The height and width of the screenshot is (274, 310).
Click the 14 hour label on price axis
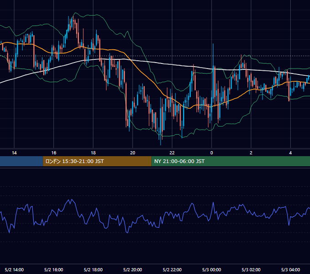14,153
